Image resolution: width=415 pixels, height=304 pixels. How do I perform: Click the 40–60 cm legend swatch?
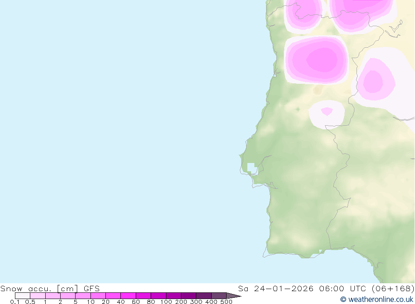(x=128, y=296)
